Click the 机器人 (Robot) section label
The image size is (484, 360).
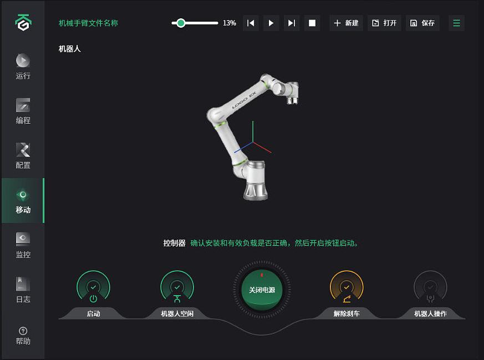(69, 49)
